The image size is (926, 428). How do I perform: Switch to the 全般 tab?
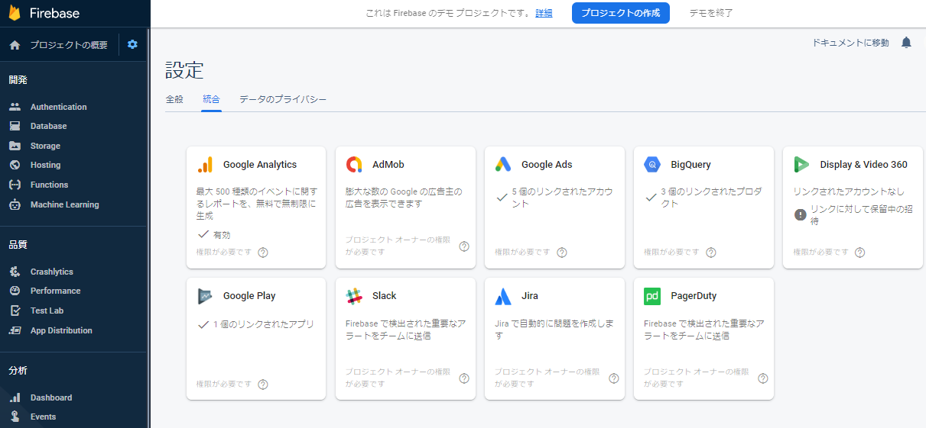(x=174, y=99)
